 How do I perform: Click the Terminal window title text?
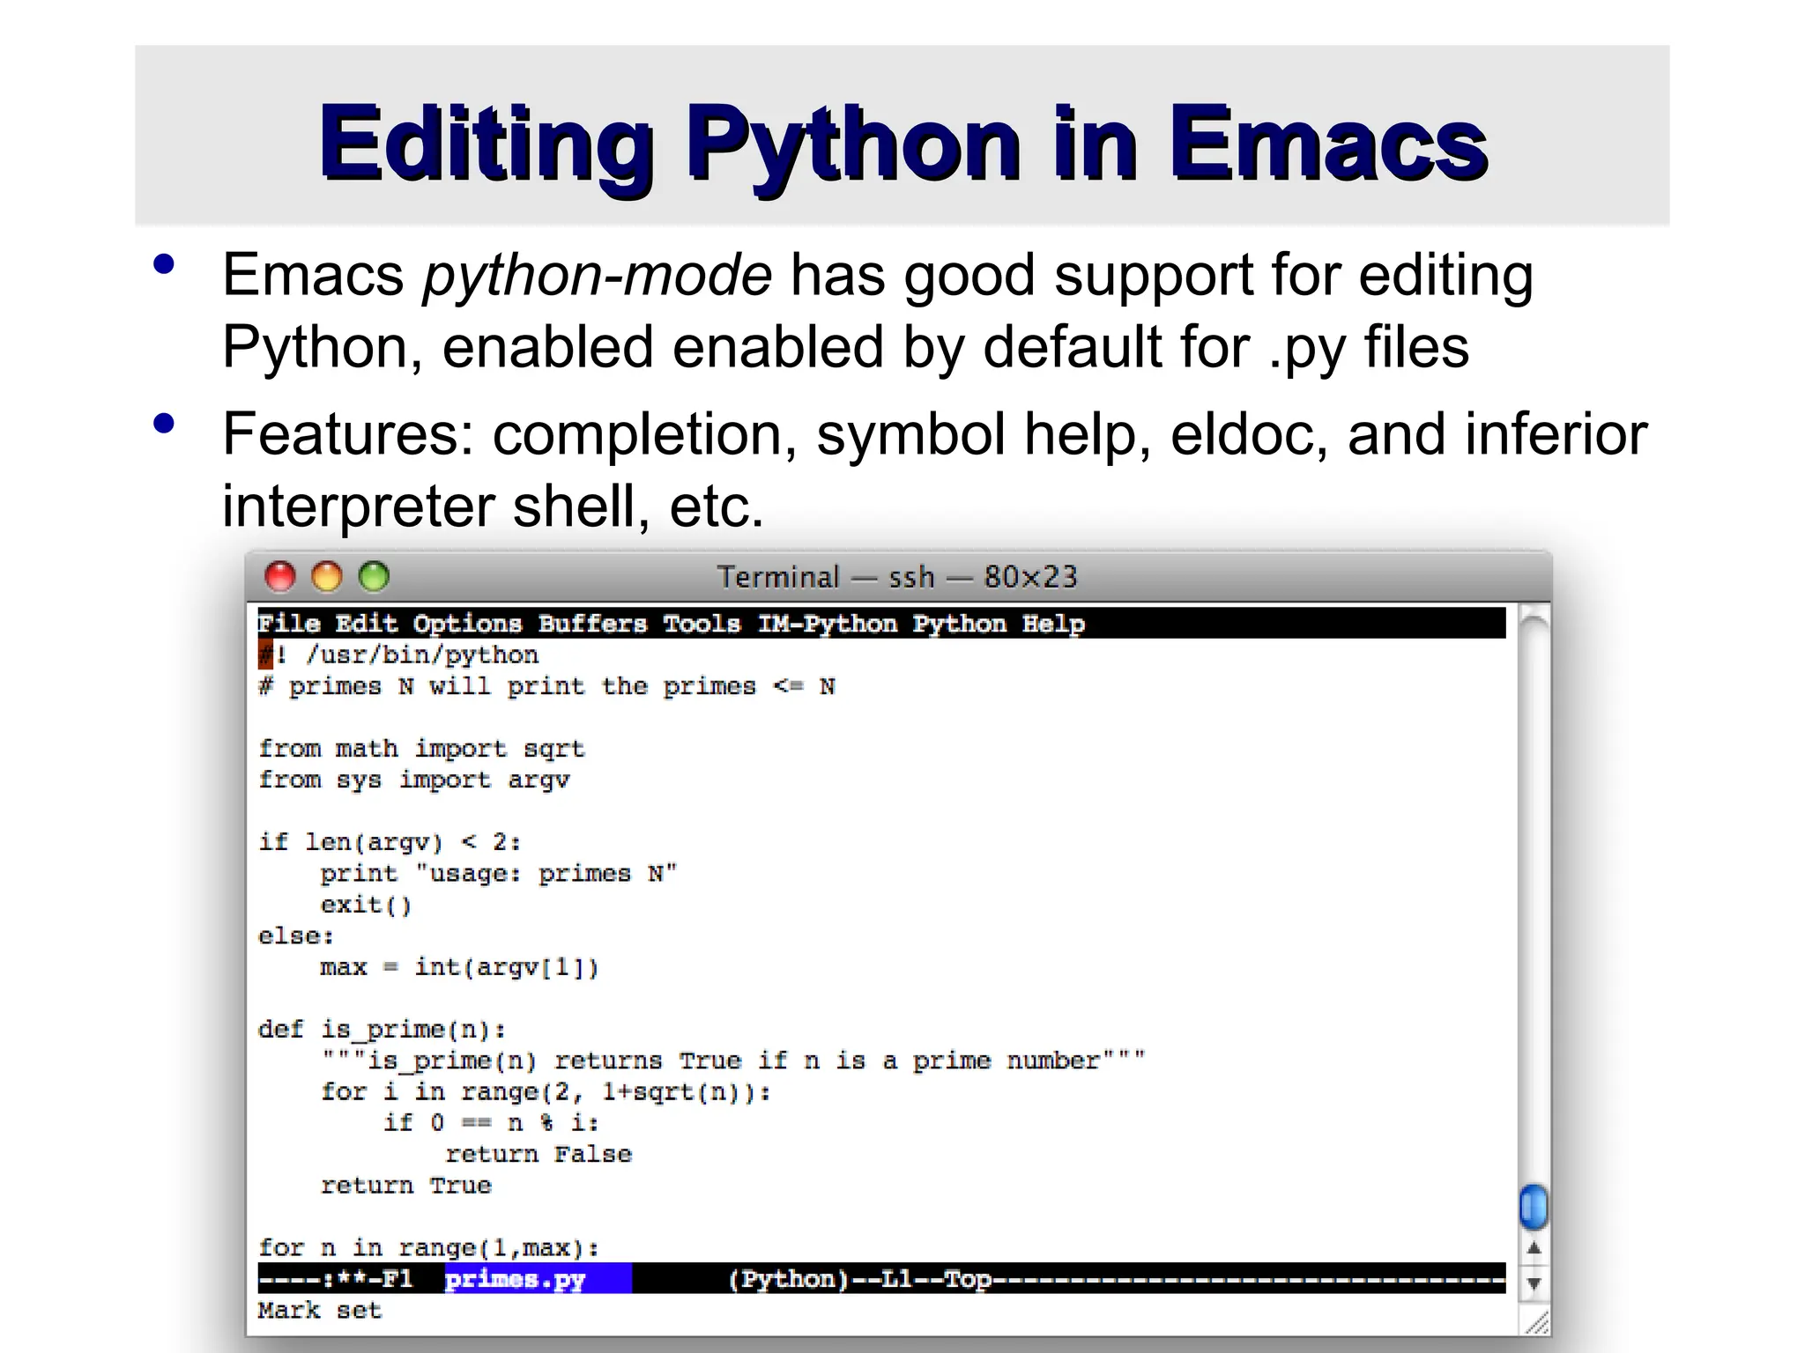896,577
